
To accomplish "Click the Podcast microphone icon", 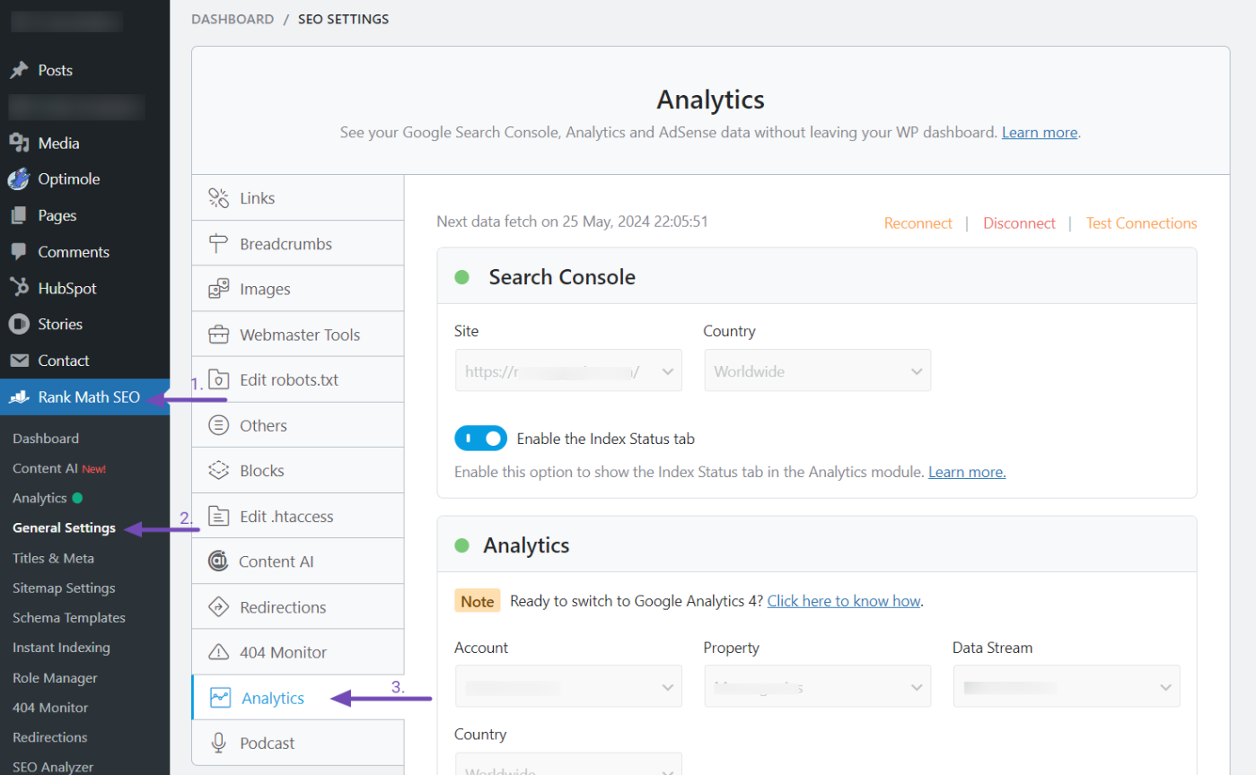I will [x=218, y=743].
